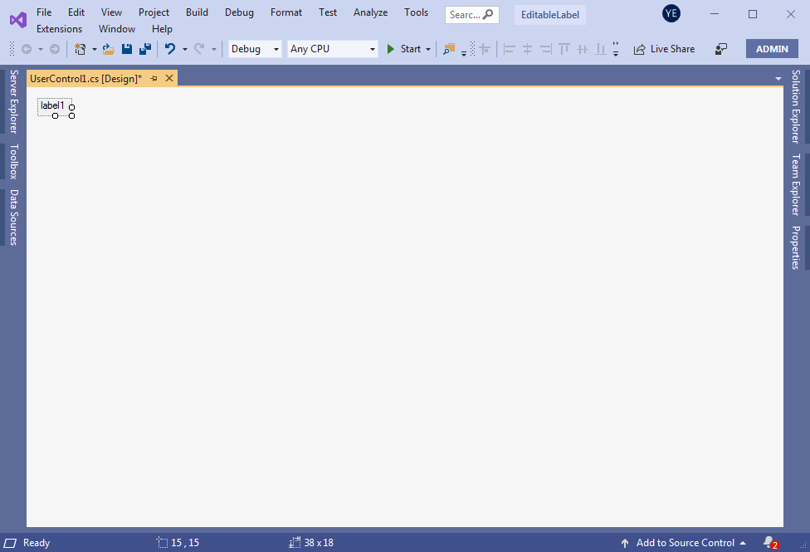Toggle pin on UserControl1.cs tab

(154, 78)
